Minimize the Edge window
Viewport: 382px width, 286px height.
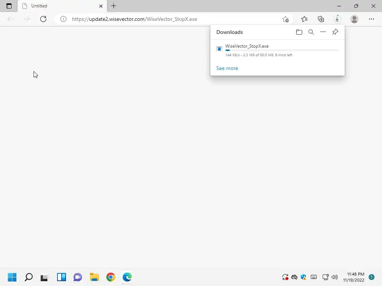pyautogui.click(x=339, y=6)
